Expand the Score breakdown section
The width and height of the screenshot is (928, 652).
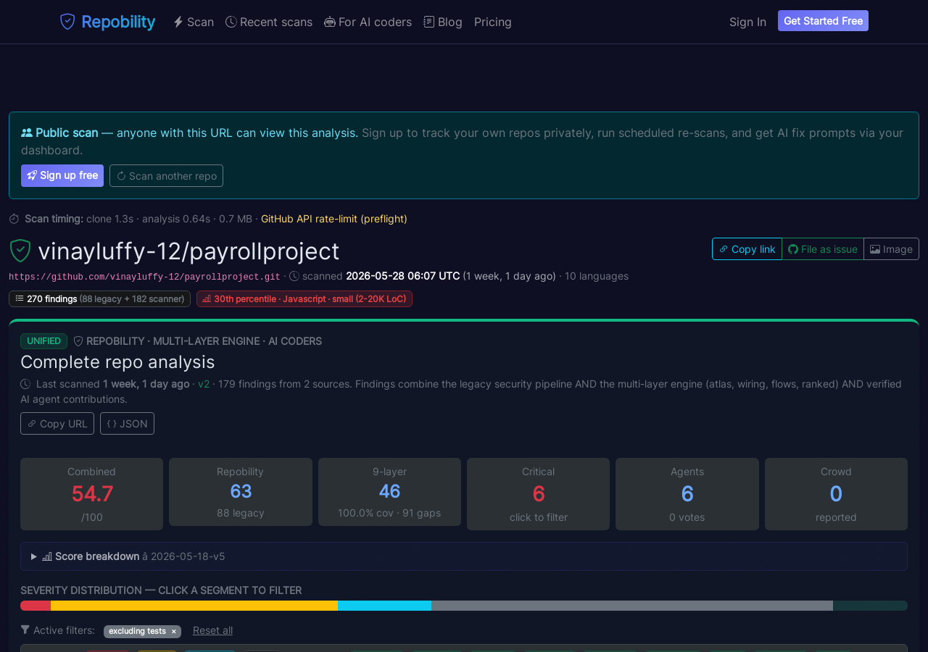[464, 556]
